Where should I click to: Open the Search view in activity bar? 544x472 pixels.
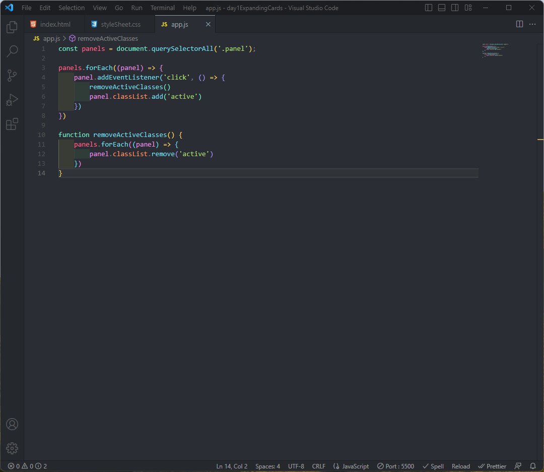pyautogui.click(x=12, y=51)
